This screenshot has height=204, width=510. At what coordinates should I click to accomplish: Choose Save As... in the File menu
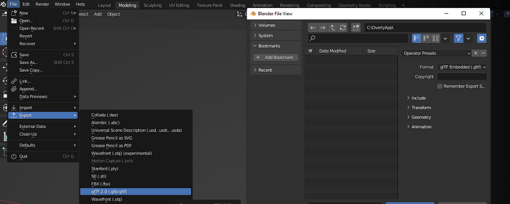click(x=42, y=63)
